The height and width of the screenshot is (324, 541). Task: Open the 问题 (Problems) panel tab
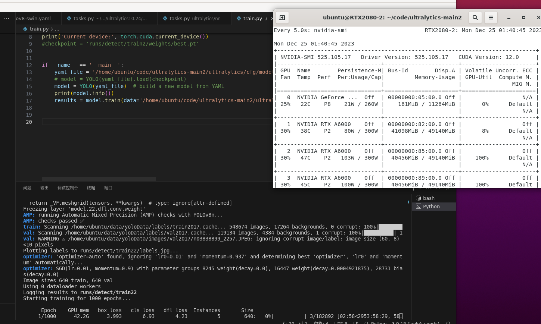[27, 188]
